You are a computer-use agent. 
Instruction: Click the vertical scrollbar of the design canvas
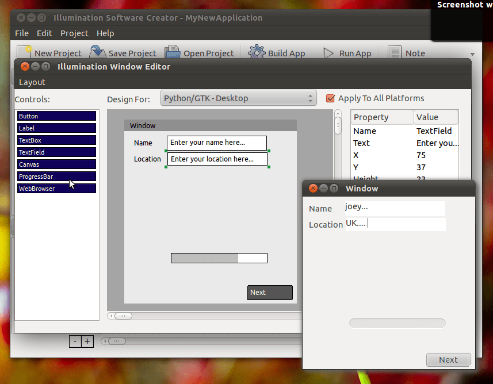pyautogui.click(x=338, y=126)
